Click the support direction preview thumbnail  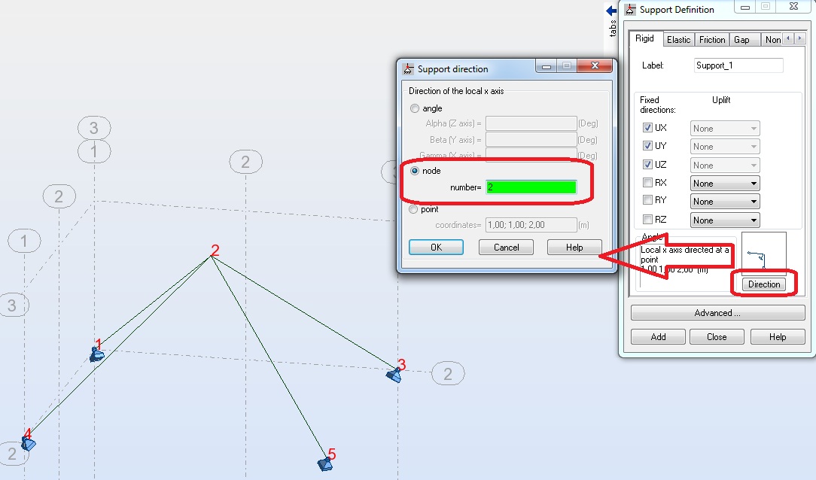[763, 254]
